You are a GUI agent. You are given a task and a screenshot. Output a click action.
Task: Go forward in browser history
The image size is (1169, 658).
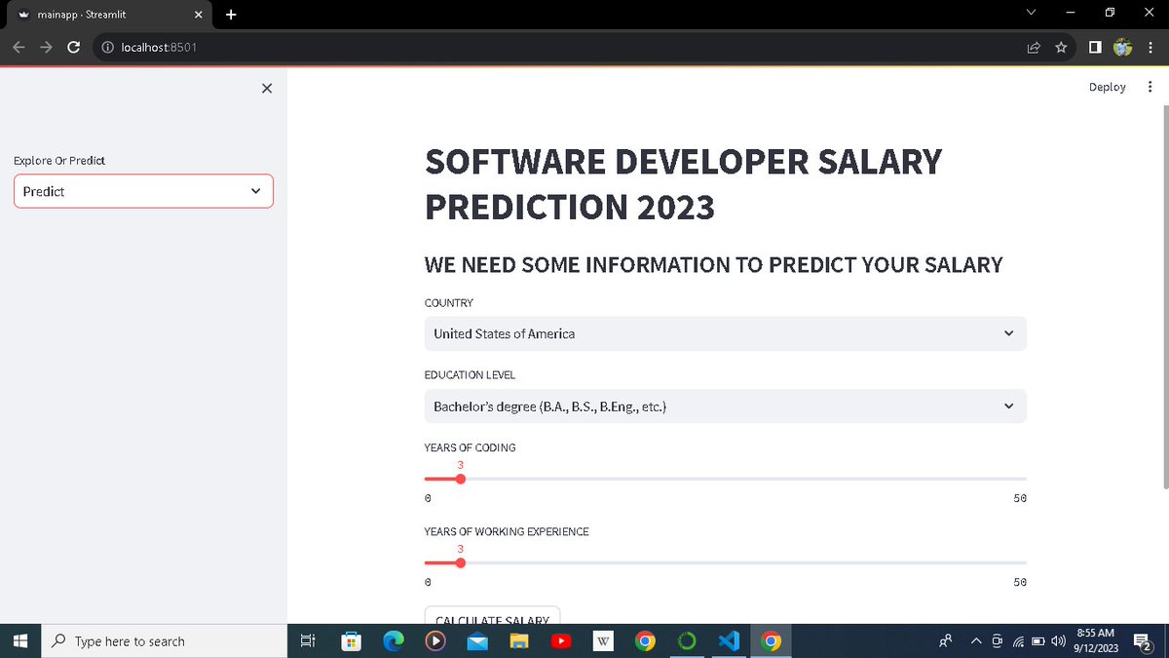point(46,47)
